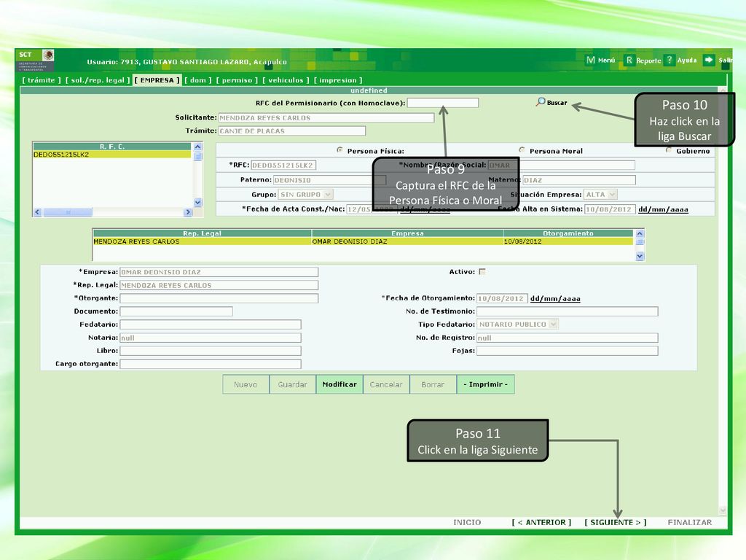Open dd/mm/aaaa link beside Fecha de Otorgamiento
The width and height of the screenshot is (746, 560).
click(555, 298)
